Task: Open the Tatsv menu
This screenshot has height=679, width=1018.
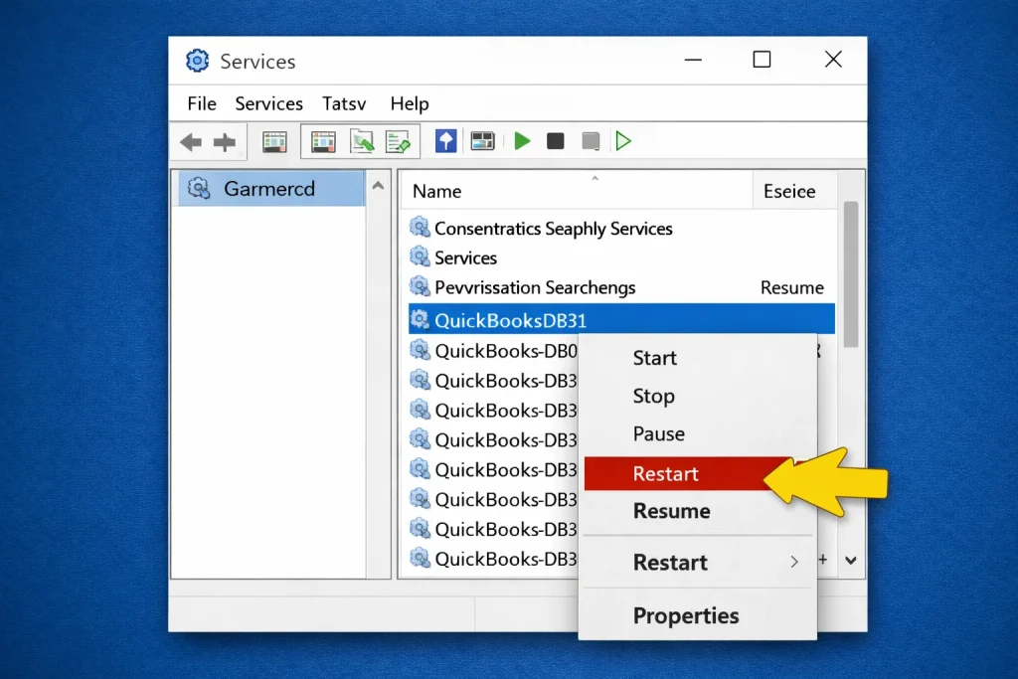Action: 344,103
